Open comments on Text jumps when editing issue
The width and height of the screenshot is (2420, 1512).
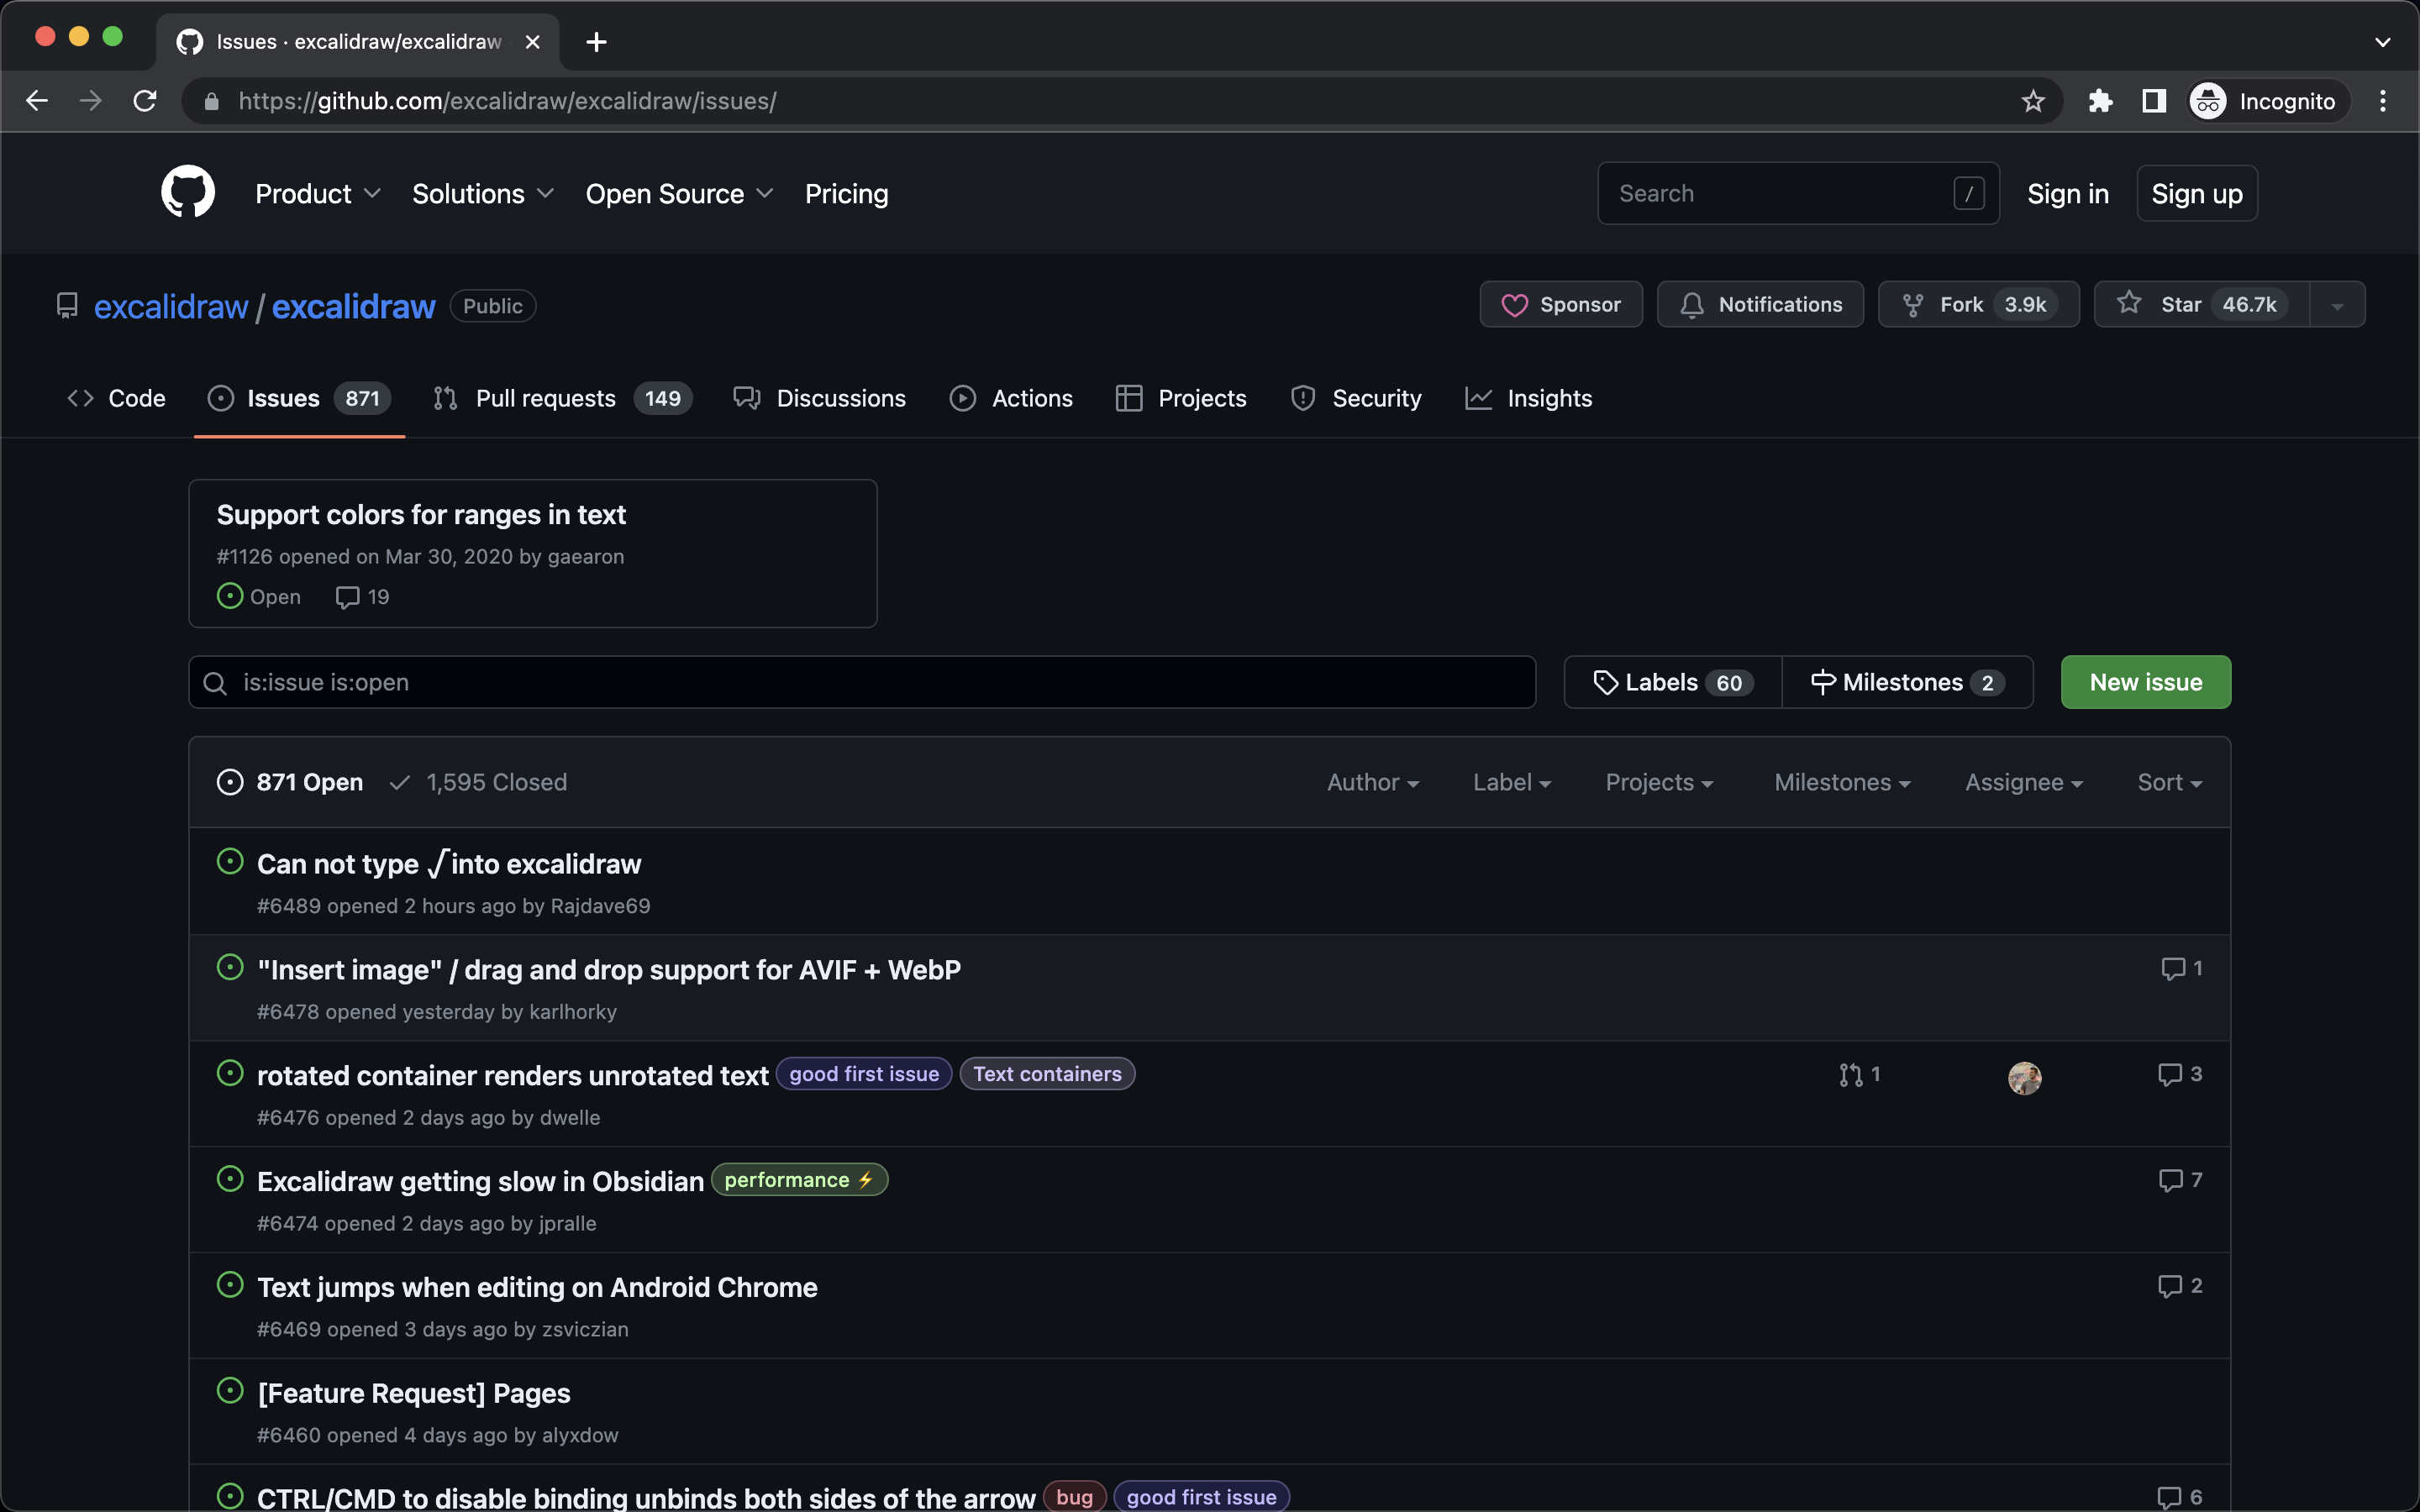click(2180, 1286)
